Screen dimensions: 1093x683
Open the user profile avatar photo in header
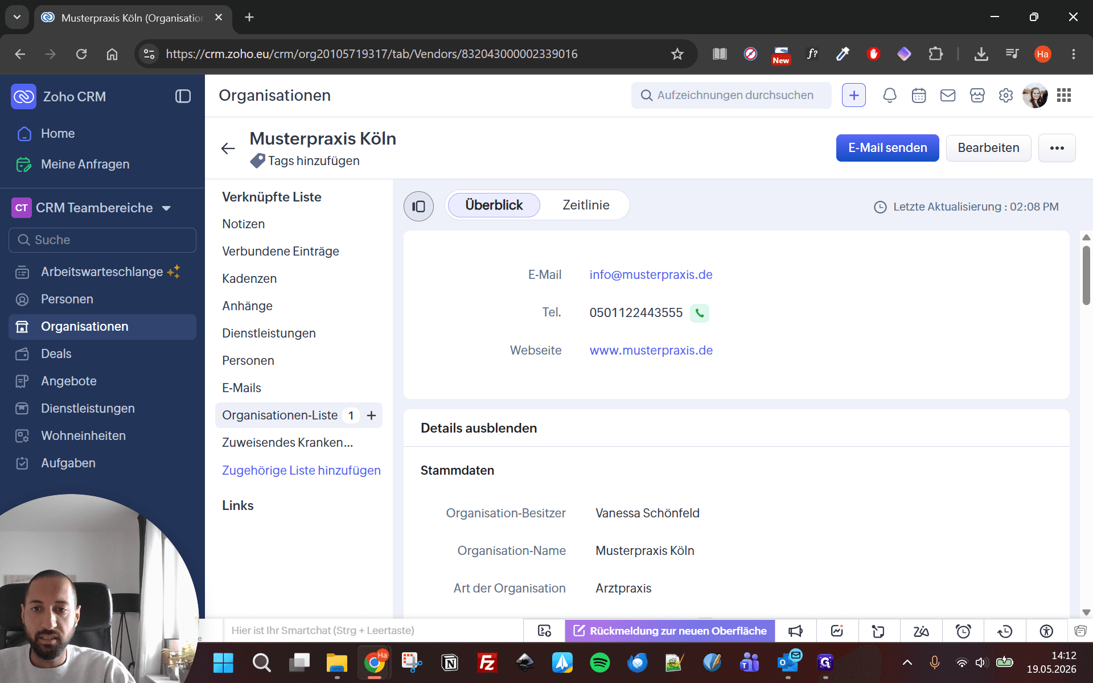(1035, 95)
